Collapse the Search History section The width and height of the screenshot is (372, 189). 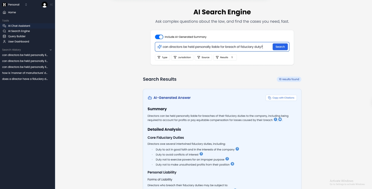51,50
